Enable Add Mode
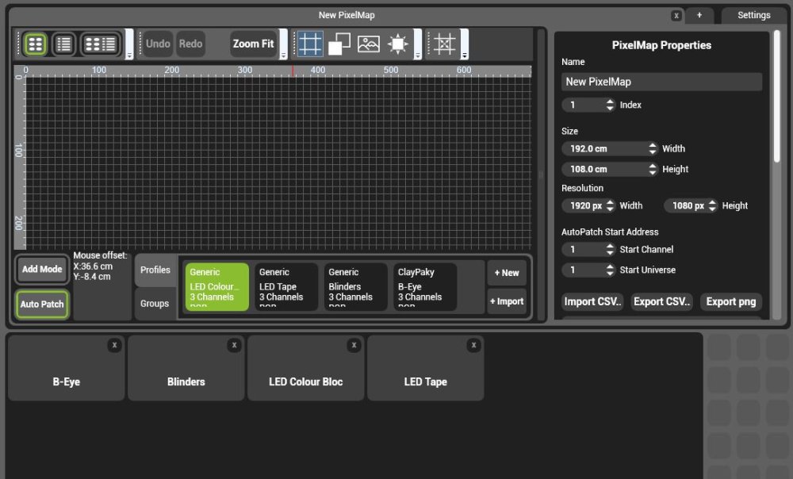Image resolution: width=793 pixels, height=479 pixels. pyautogui.click(x=41, y=270)
